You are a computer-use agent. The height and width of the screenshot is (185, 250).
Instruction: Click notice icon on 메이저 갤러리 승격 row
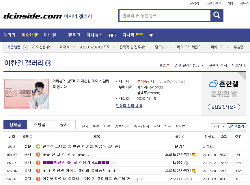pos(38,179)
